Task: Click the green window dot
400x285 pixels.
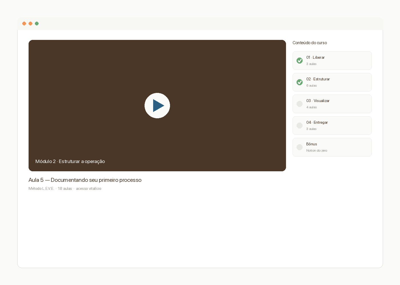Action: (x=37, y=23)
